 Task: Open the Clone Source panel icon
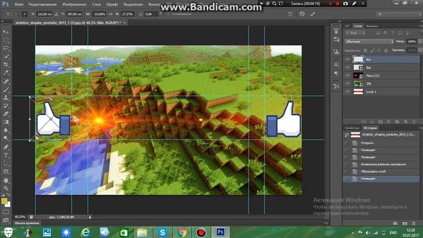336,52
